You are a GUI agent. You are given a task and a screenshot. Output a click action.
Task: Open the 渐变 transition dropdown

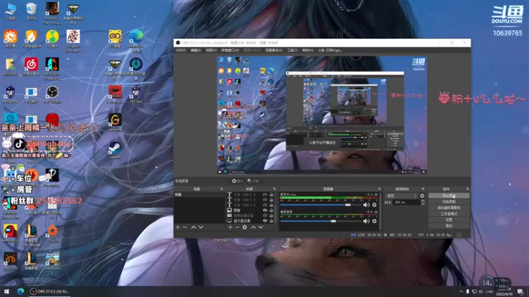click(x=401, y=195)
